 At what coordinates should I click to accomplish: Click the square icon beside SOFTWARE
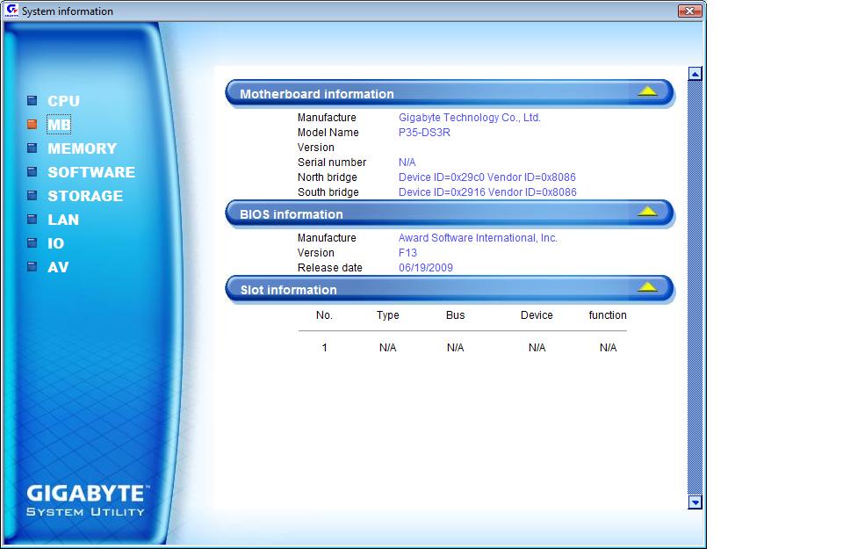[32, 172]
